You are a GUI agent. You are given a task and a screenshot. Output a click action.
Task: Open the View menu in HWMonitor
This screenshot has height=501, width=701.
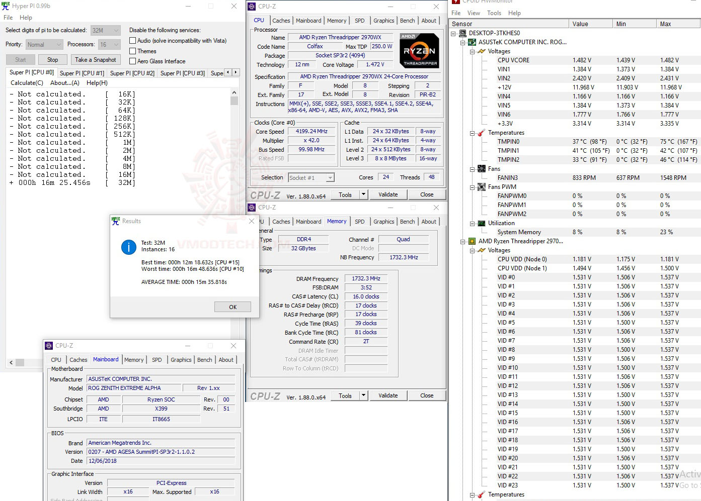[474, 13]
